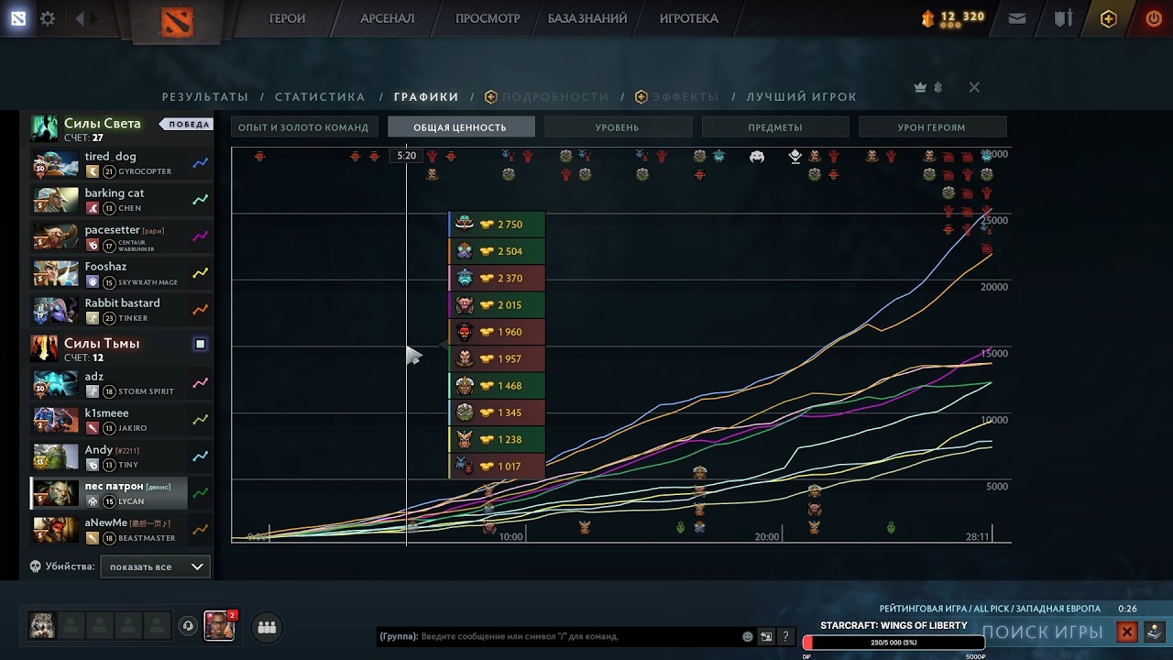Click the Силы Света team emblem
Viewport: 1173px width, 660px height.
click(x=44, y=128)
